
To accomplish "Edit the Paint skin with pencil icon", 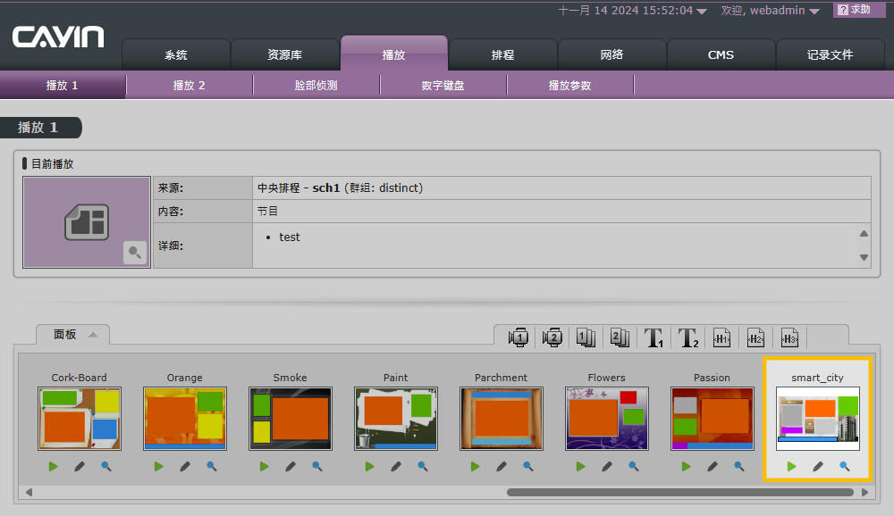I will [x=396, y=466].
